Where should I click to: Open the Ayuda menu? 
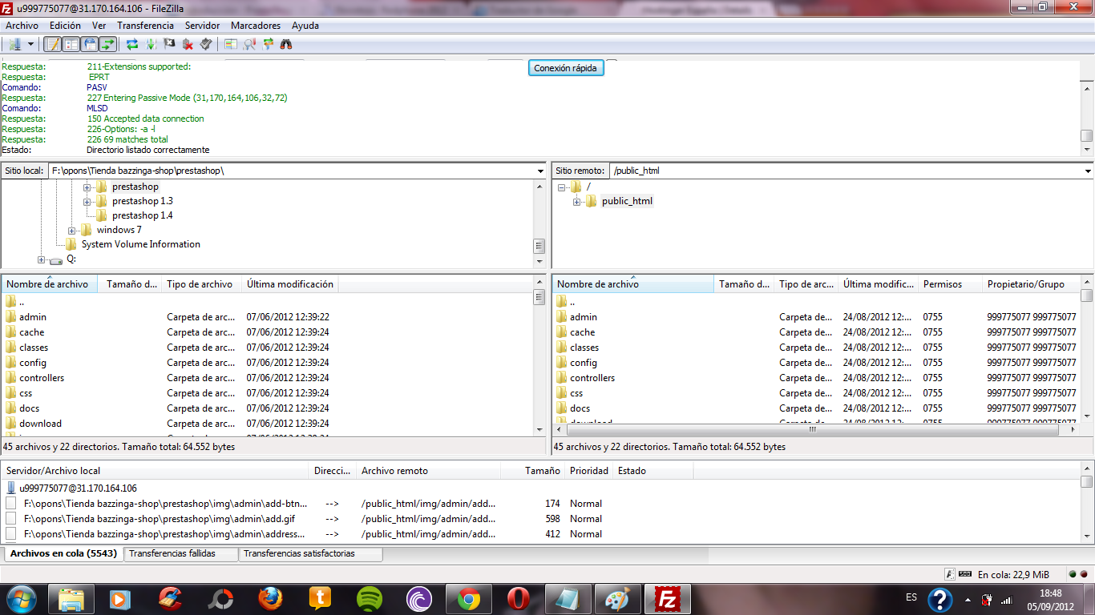tap(305, 26)
